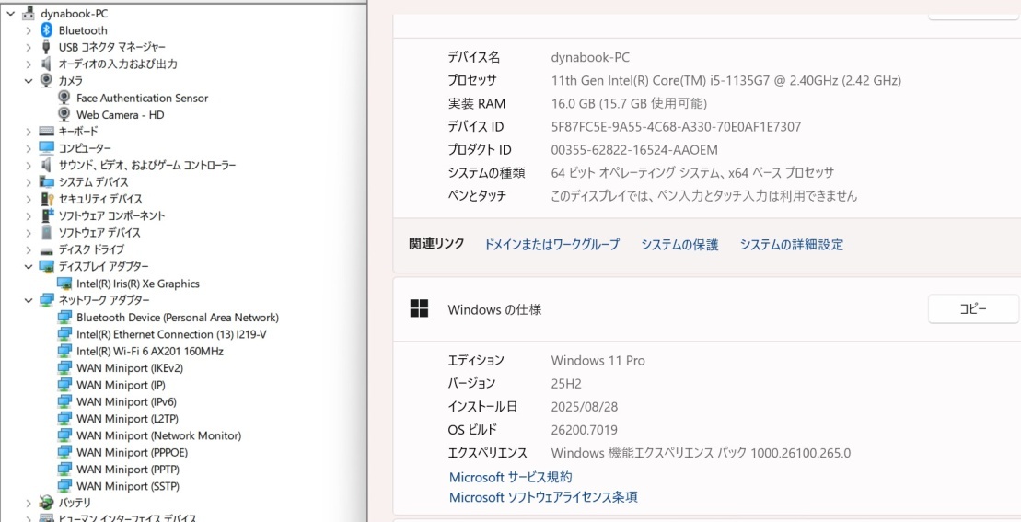This screenshot has width=1021, height=522.
Task: Click the キーボード keyboard category icon
Action: (x=47, y=132)
